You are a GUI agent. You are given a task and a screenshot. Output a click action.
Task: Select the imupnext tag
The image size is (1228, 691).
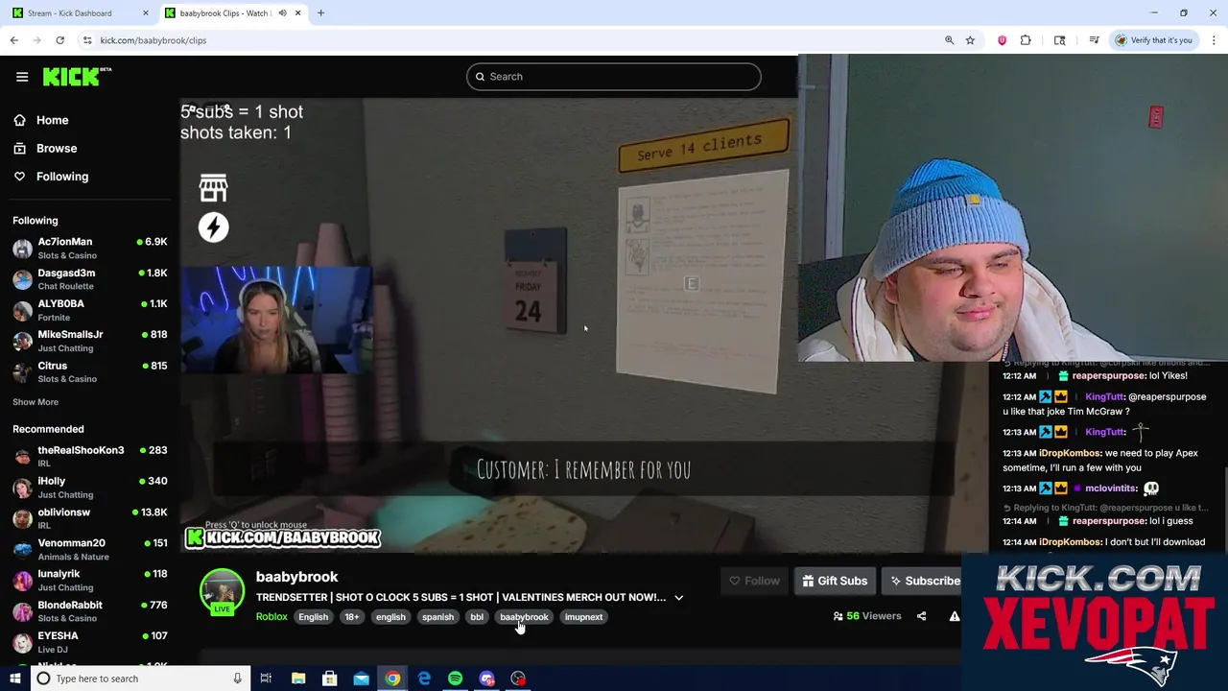coord(583,617)
